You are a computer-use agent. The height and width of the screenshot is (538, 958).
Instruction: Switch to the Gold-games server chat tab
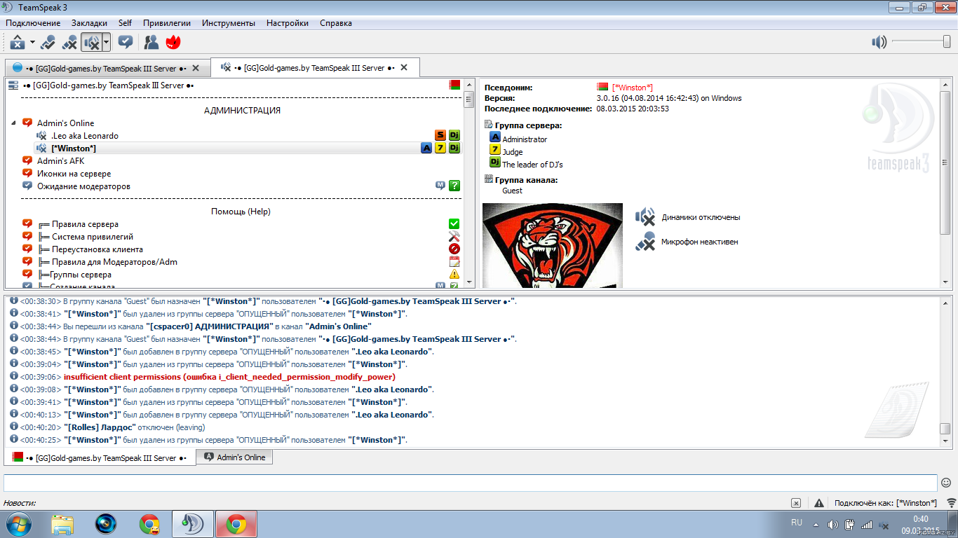(x=100, y=457)
